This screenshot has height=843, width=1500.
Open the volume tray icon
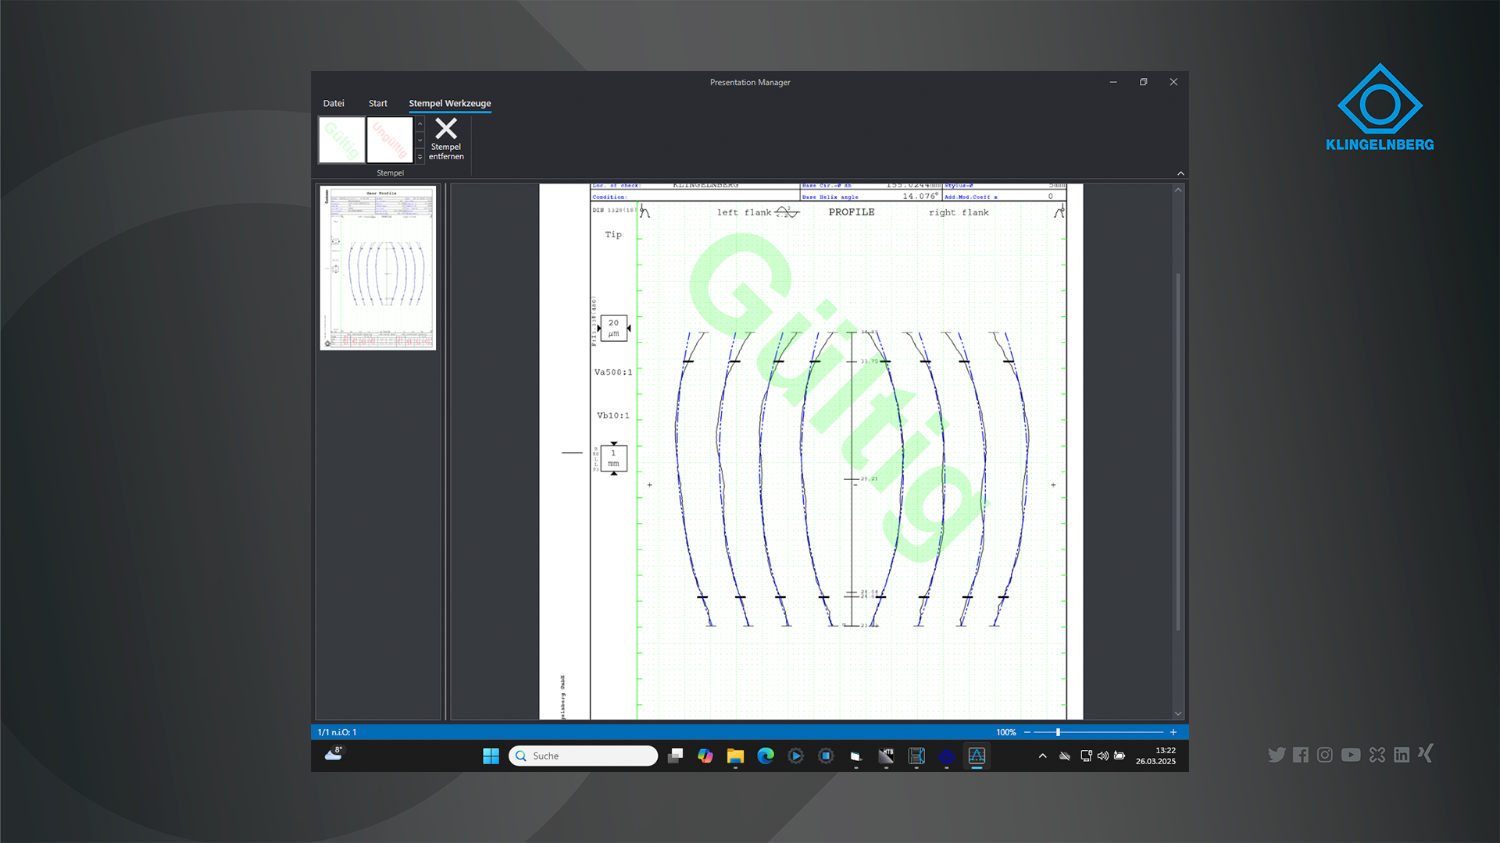[1102, 756]
